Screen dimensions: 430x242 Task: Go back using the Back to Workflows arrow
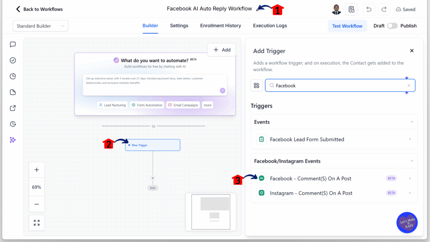[x=18, y=9]
